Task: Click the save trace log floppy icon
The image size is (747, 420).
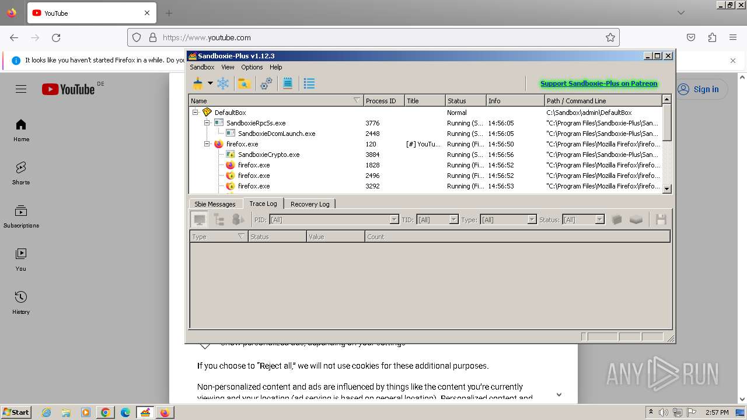Action: click(x=661, y=220)
